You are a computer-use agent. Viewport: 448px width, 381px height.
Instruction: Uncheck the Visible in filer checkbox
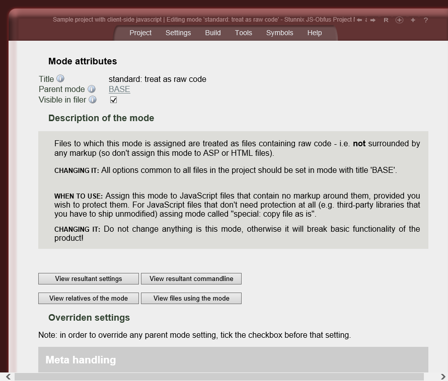(x=113, y=100)
